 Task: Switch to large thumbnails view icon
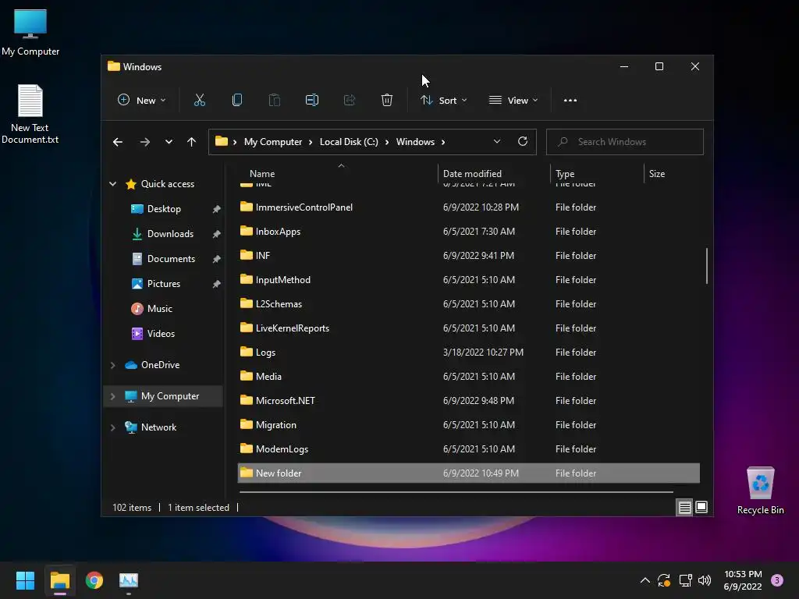(x=701, y=507)
